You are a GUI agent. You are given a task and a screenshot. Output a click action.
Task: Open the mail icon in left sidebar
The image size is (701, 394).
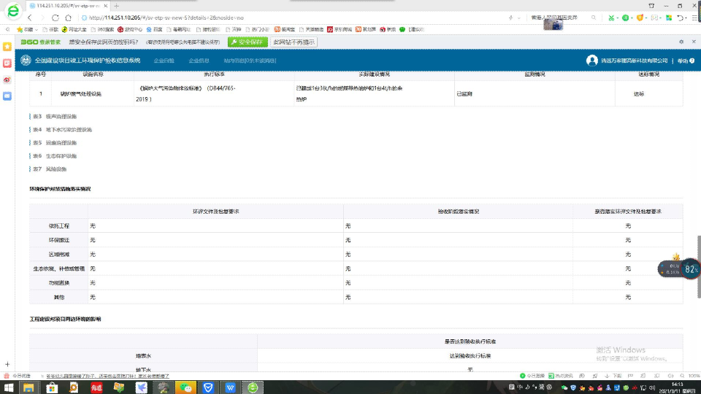pos(7,96)
